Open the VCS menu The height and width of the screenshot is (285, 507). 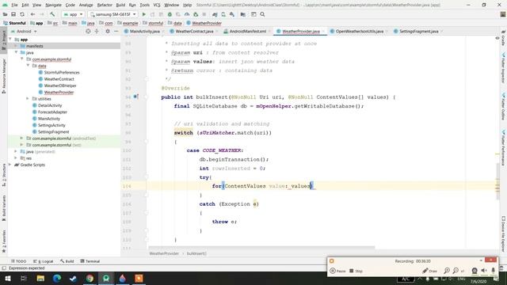point(157,6)
